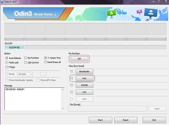Image resolution: width=169 pixels, height=125 pixels.
Task: Choose a firmware file with PDA button
Action: pyautogui.click(x=84, y=78)
